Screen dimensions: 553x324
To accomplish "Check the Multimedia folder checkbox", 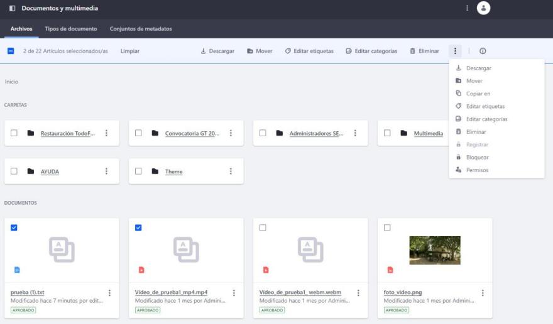I will coord(387,133).
